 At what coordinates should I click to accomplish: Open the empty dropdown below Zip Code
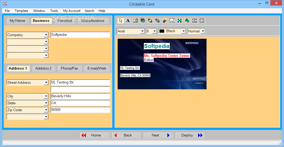pyautogui.click(x=46, y=117)
